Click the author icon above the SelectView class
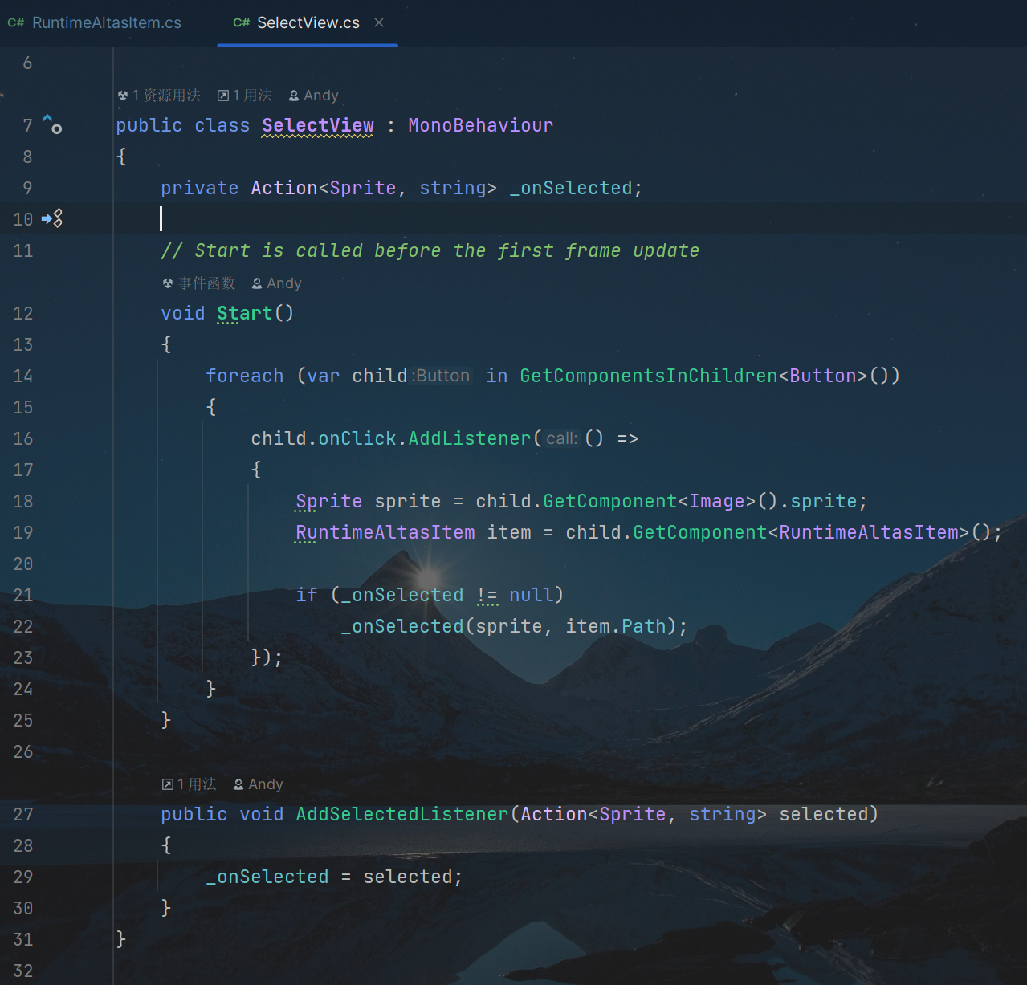 [x=294, y=96]
